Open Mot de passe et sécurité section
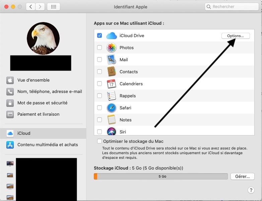262x201 pixels. (x=43, y=103)
